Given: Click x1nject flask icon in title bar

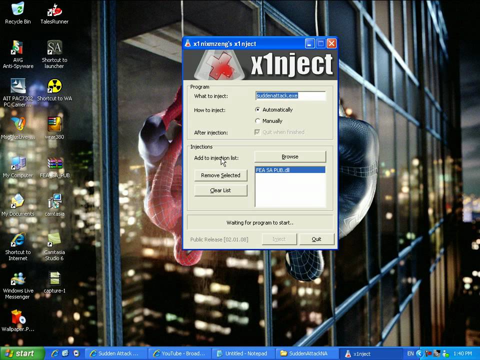Looking at the screenshot, I should tap(188, 43).
